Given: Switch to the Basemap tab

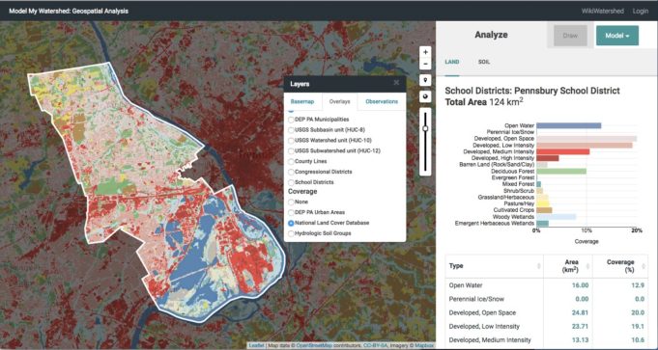Looking at the screenshot, I should pos(302,102).
